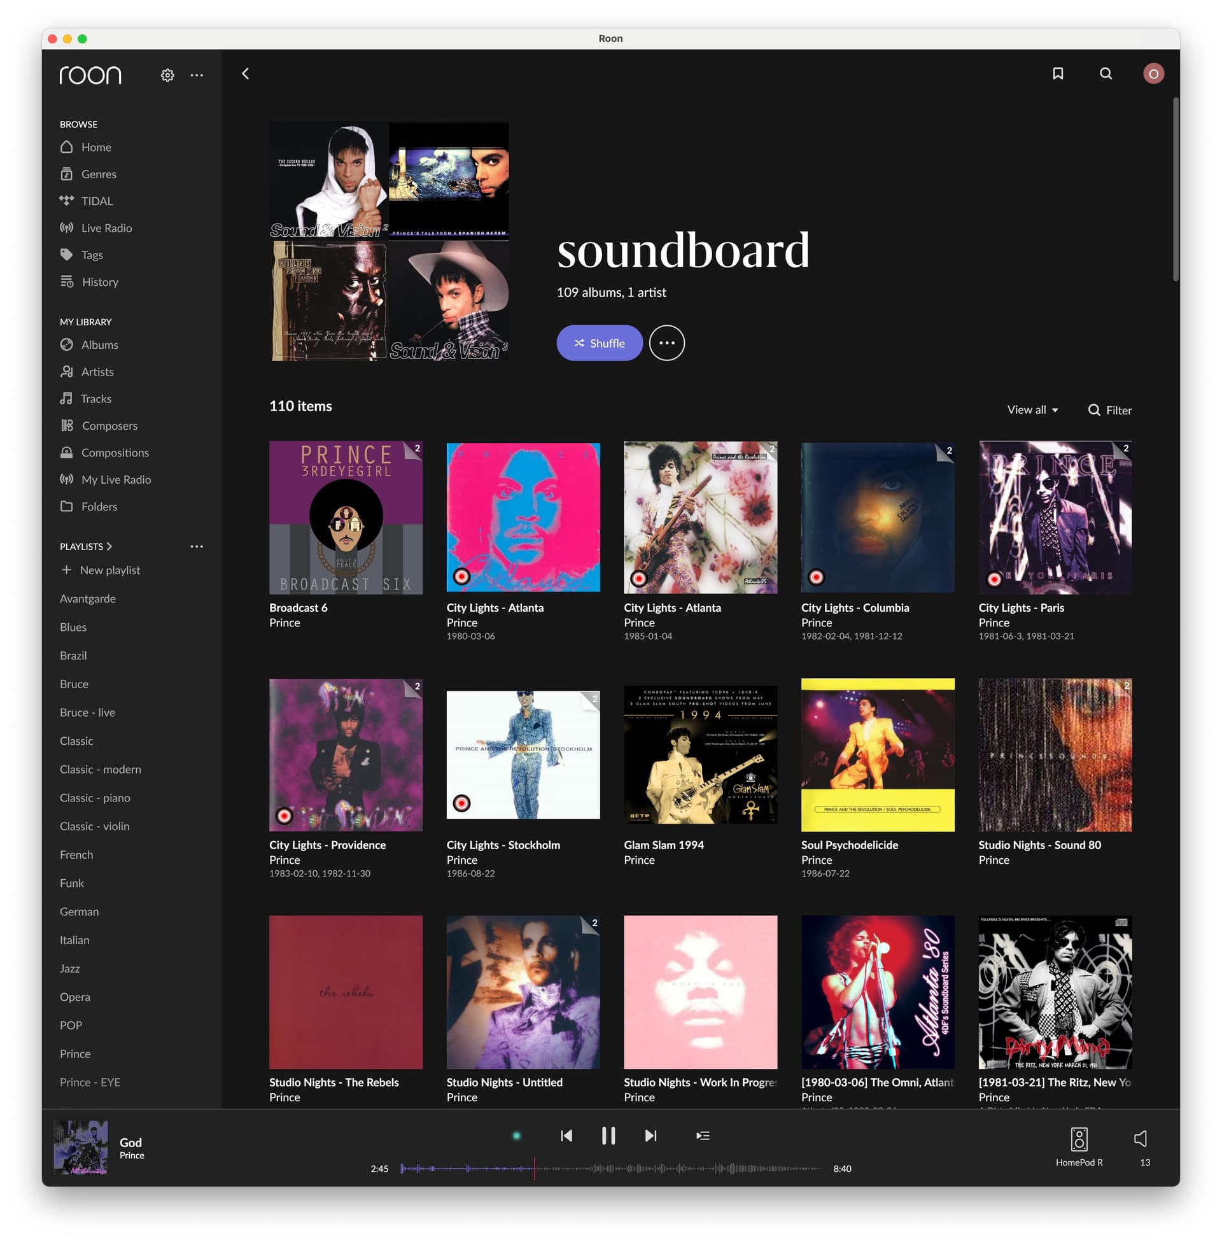Open the Jazz playlist
The image size is (1222, 1242).
coord(70,968)
